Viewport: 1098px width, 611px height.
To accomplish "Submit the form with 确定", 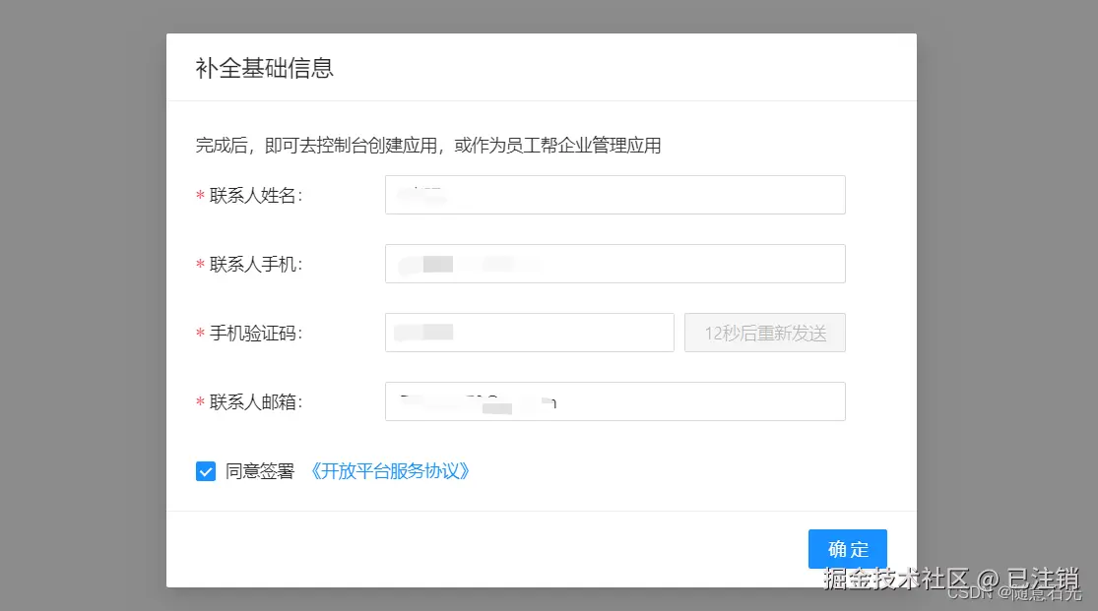I will (x=847, y=549).
